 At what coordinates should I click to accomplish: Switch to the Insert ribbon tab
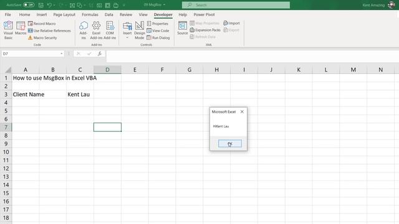pyautogui.click(x=42, y=15)
